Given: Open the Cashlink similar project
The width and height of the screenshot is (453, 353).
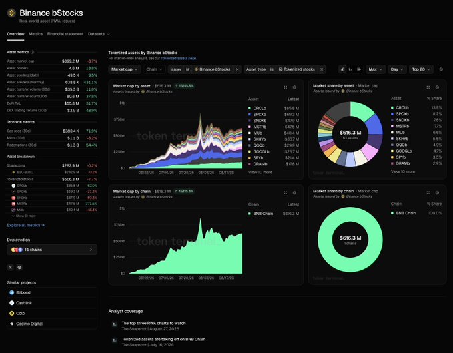Looking at the screenshot, I should pyautogui.click(x=52, y=303).
